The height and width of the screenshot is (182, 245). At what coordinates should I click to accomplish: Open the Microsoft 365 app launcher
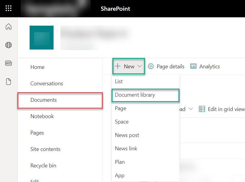click(x=8, y=7)
